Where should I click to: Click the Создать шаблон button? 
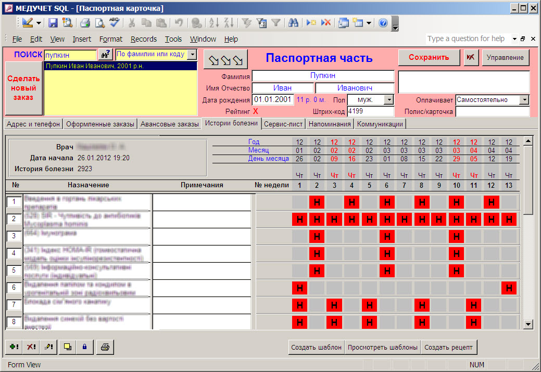[316, 347]
